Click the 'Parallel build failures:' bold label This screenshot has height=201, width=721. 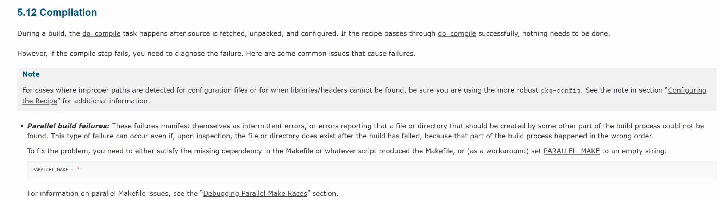pos(68,126)
